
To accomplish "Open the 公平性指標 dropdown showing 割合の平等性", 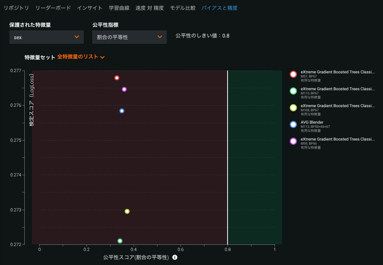I will point(129,37).
